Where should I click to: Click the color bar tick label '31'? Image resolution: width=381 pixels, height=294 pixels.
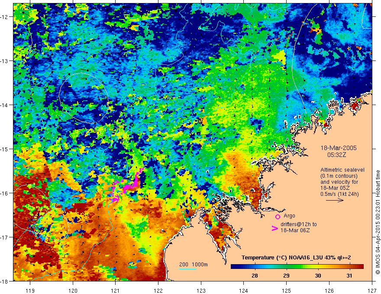[x=349, y=275]
